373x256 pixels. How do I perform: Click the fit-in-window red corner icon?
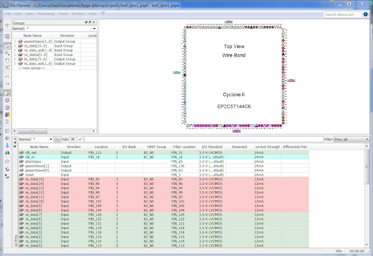7,68
